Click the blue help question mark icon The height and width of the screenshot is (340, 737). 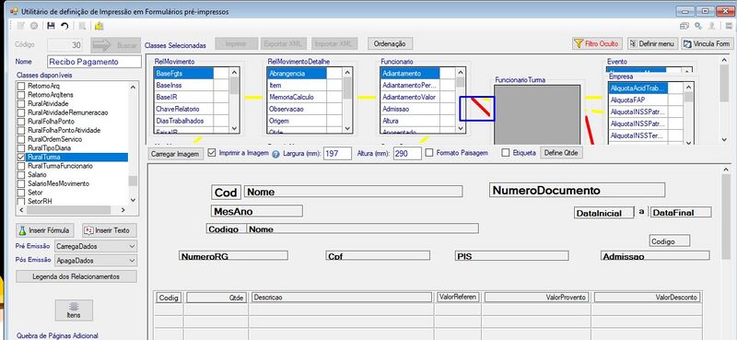tap(275, 154)
